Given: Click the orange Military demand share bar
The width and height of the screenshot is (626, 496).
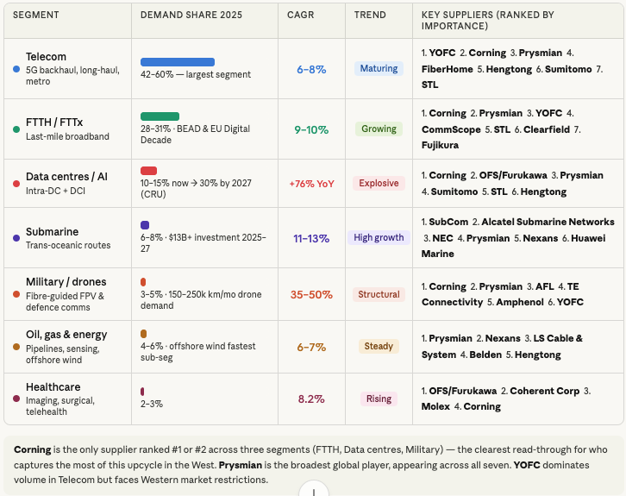Looking at the screenshot, I should coord(143,282).
